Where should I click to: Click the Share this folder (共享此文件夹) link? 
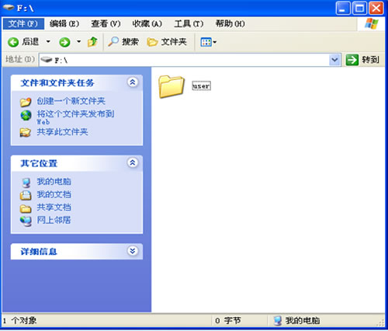pyautogui.click(x=62, y=132)
